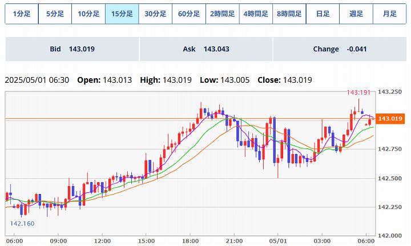This screenshot has height=246, width=411.
Task: Switch chart to 30分足
Action: (x=155, y=14)
